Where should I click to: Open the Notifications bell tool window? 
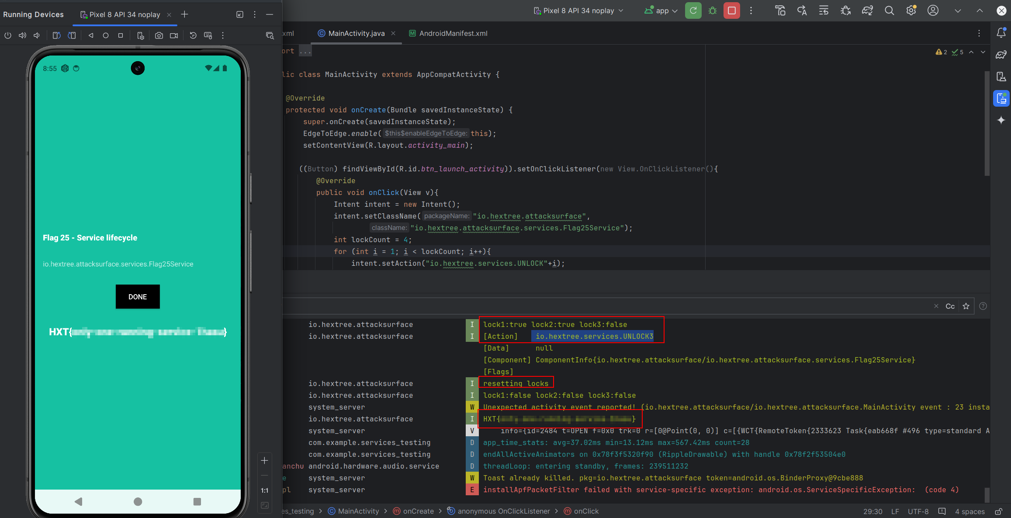[x=1001, y=33]
